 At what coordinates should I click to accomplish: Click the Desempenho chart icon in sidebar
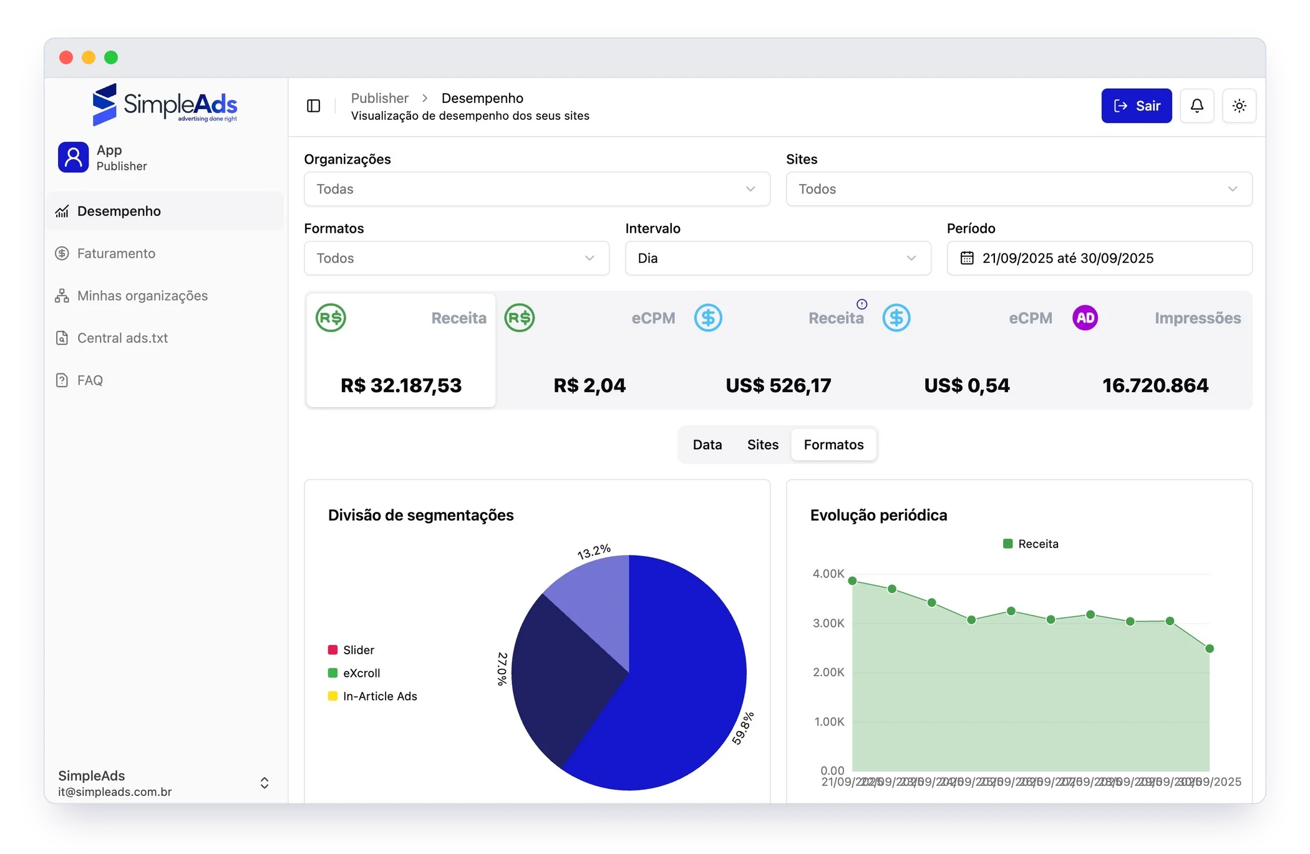(x=62, y=212)
